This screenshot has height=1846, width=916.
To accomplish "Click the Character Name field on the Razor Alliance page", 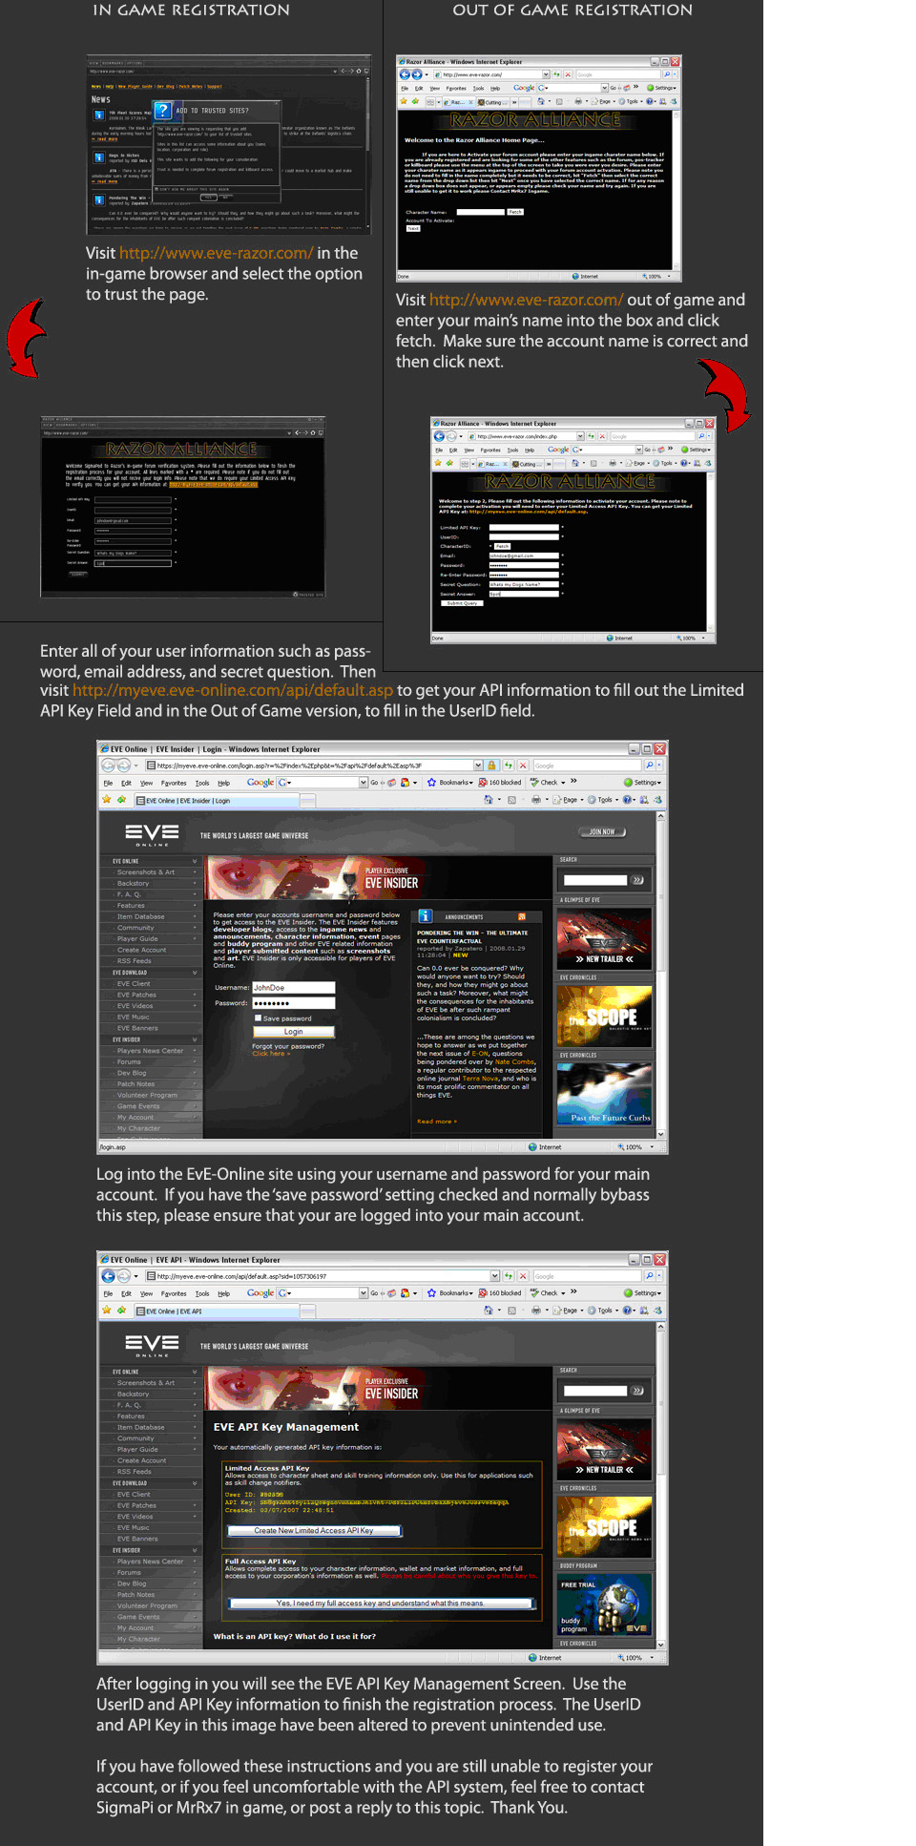I will (481, 212).
